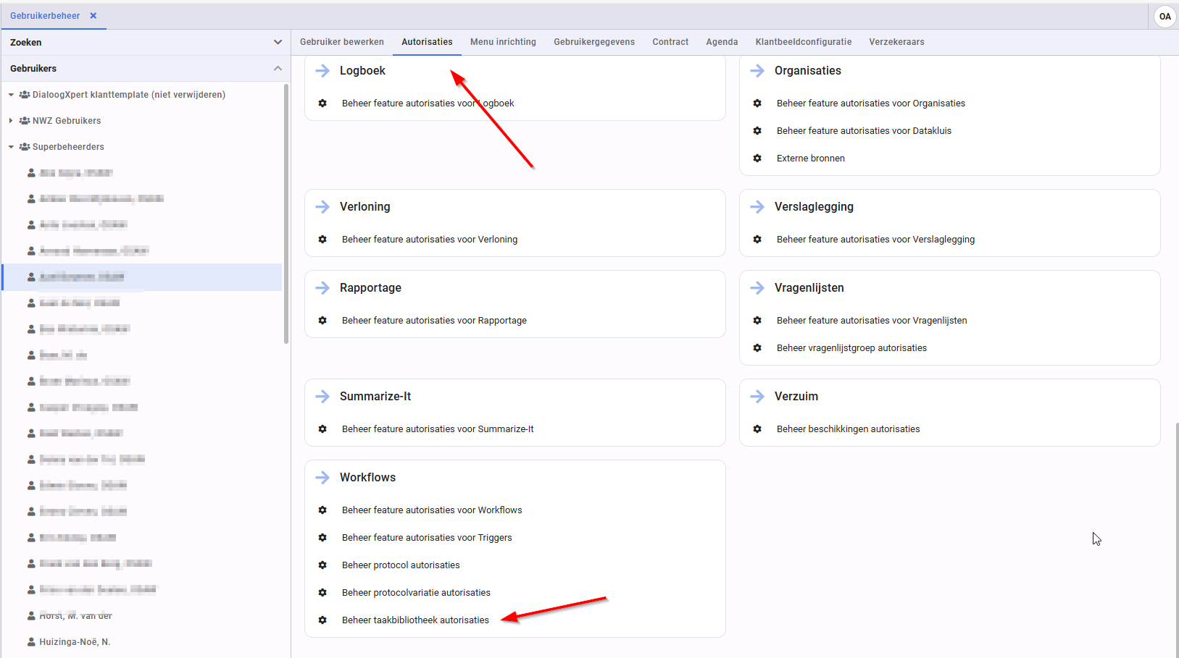Click gear icon beside Beheer beschikkingen autorisaties
The height and width of the screenshot is (658, 1179).
(757, 429)
